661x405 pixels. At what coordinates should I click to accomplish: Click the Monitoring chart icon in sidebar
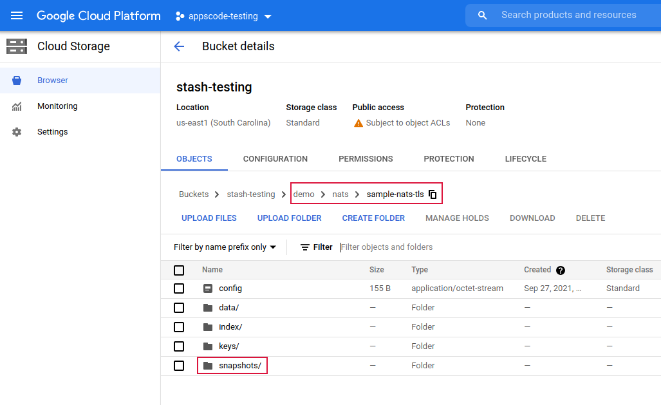tap(17, 106)
